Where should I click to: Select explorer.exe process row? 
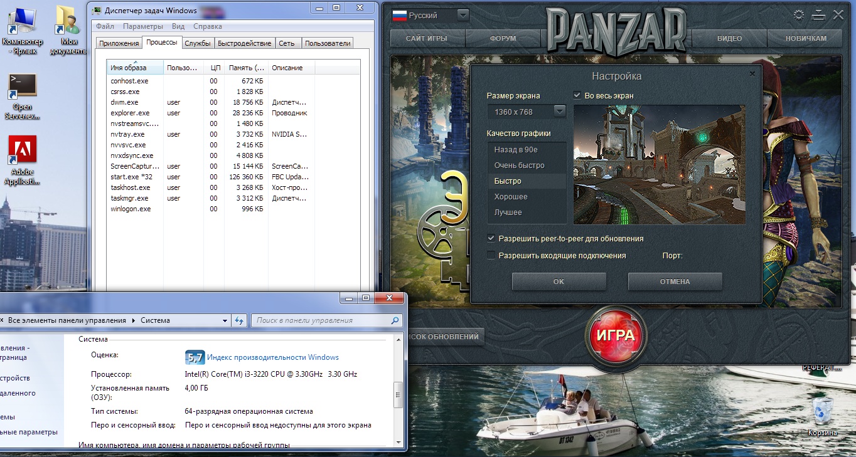(233, 113)
